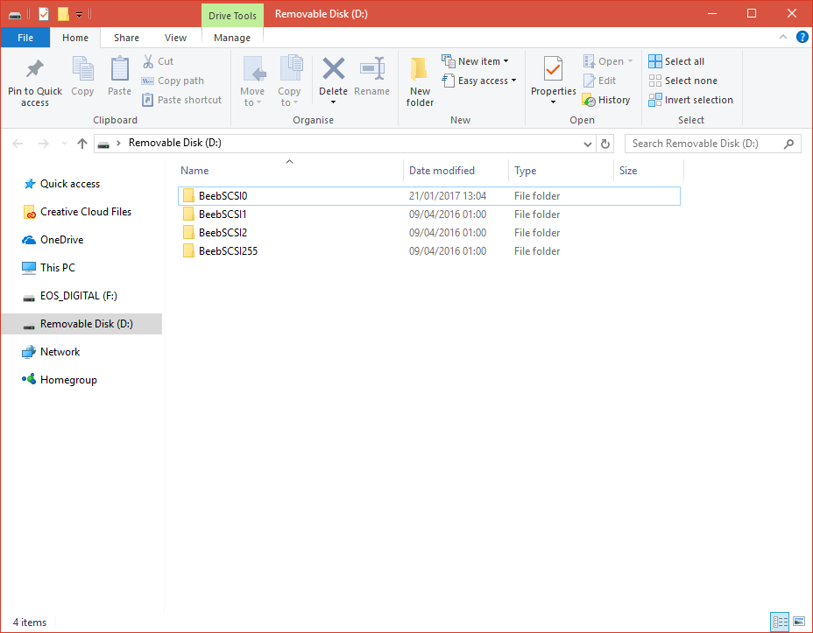
Task: Switch to the Home tab
Action: pyautogui.click(x=75, y=38)
